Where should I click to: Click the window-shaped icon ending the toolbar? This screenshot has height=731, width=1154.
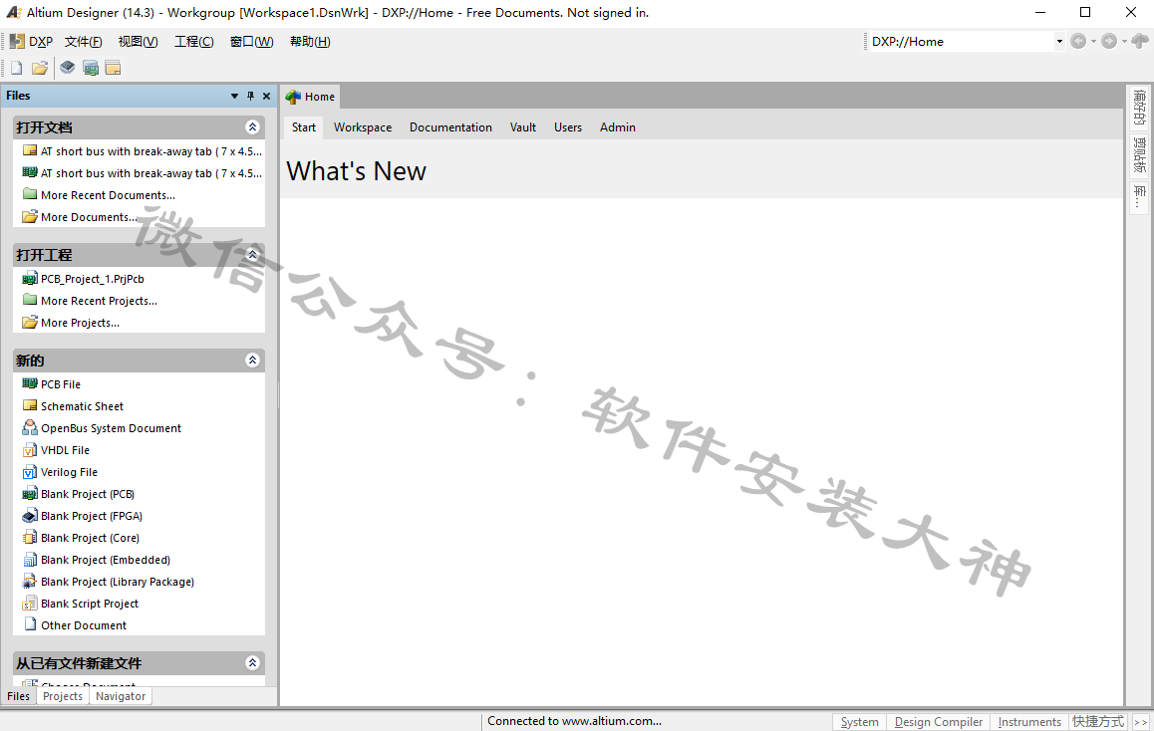click(113, 69)
